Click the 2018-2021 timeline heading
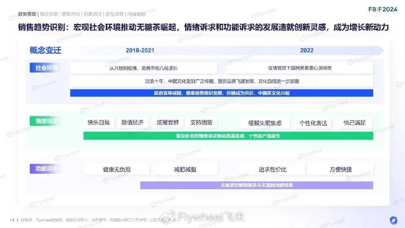 pos(140,50)
